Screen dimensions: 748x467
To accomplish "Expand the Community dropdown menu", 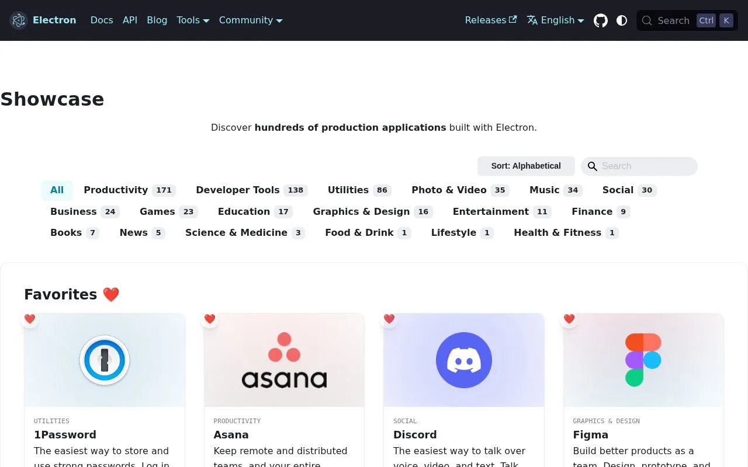I will coord(251,20).
